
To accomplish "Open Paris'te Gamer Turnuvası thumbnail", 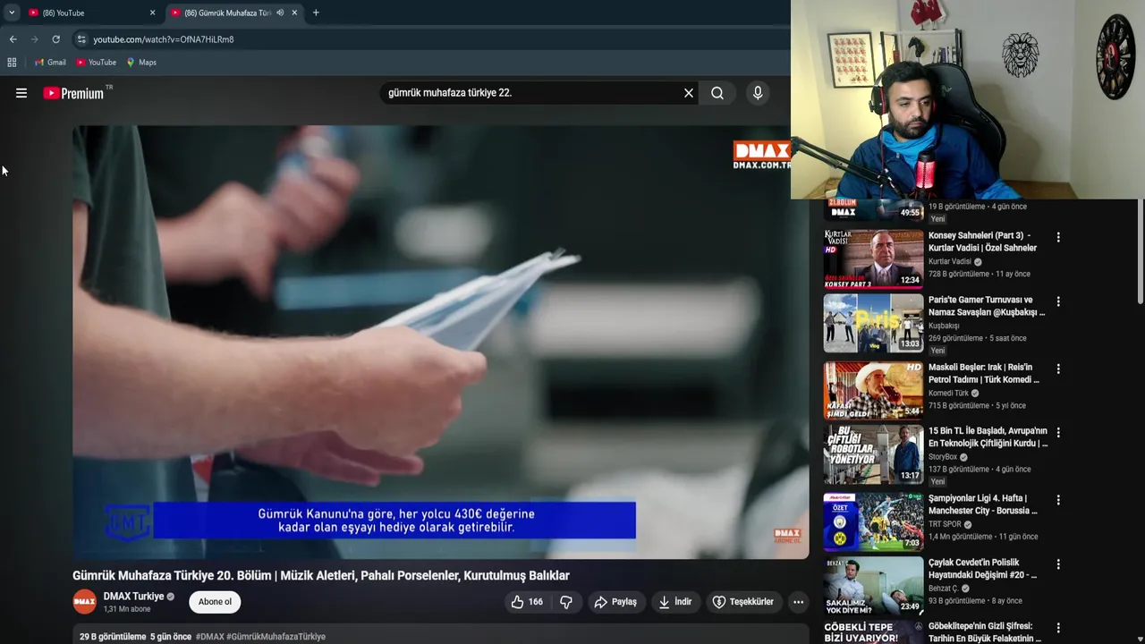I will coord(873,323).
